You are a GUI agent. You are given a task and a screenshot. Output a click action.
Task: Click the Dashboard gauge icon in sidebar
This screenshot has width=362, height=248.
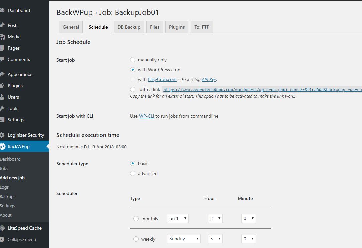coord(2,10)
